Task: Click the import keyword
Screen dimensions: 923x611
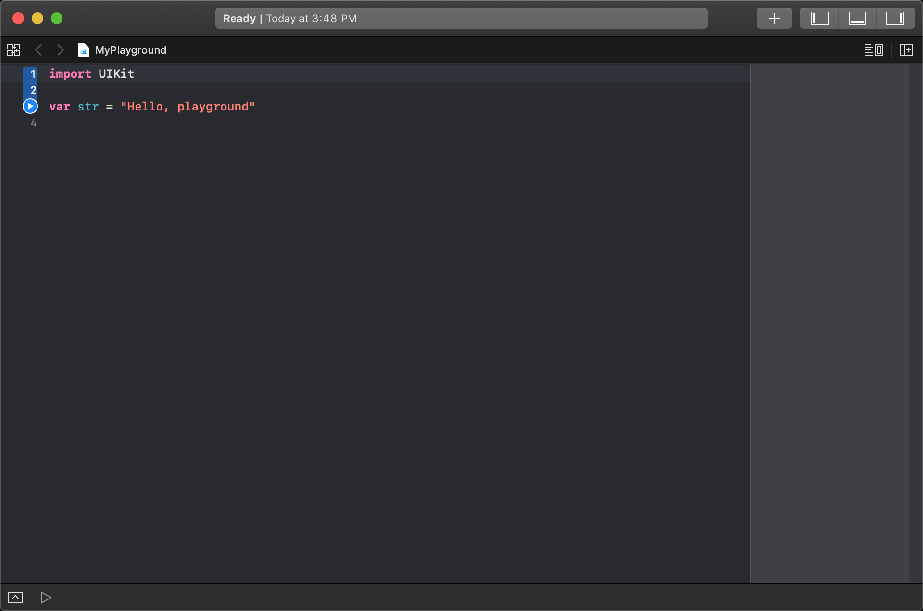Action: click(70, 74)
